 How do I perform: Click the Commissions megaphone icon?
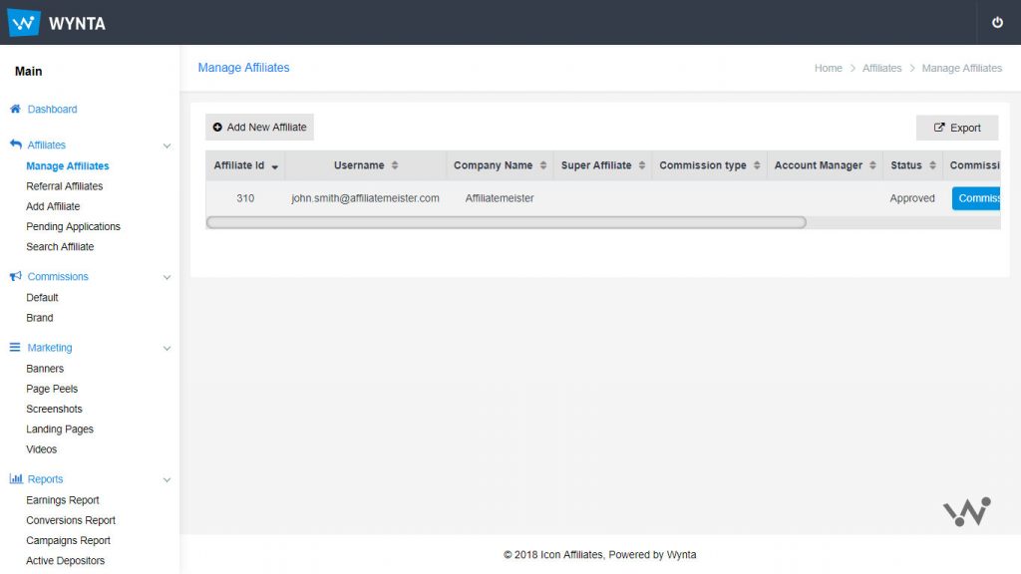tap(16, 277)
